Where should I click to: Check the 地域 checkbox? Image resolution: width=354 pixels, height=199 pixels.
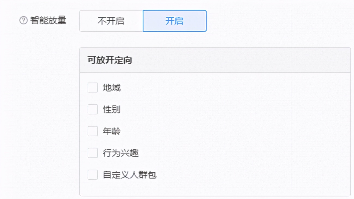coord(92,88)
